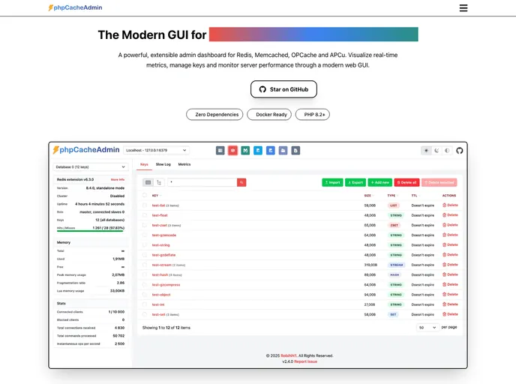The width and height of the screenshot is (516, 384).
Task: Tick the select-all checkbox in header
Action: coord(145,195)
